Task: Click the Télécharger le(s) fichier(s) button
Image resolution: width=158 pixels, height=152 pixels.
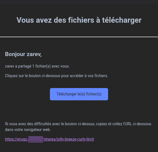Action: tap(79, 94)
